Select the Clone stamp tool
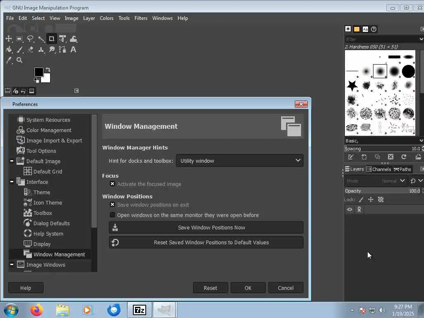Viewport: 424px width, 318px height. tap(41, 50)
